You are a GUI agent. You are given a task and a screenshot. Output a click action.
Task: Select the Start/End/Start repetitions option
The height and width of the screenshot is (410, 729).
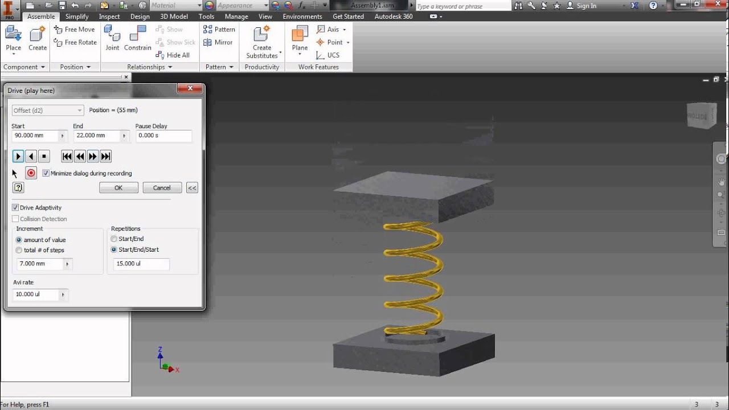tap(114, 249)
